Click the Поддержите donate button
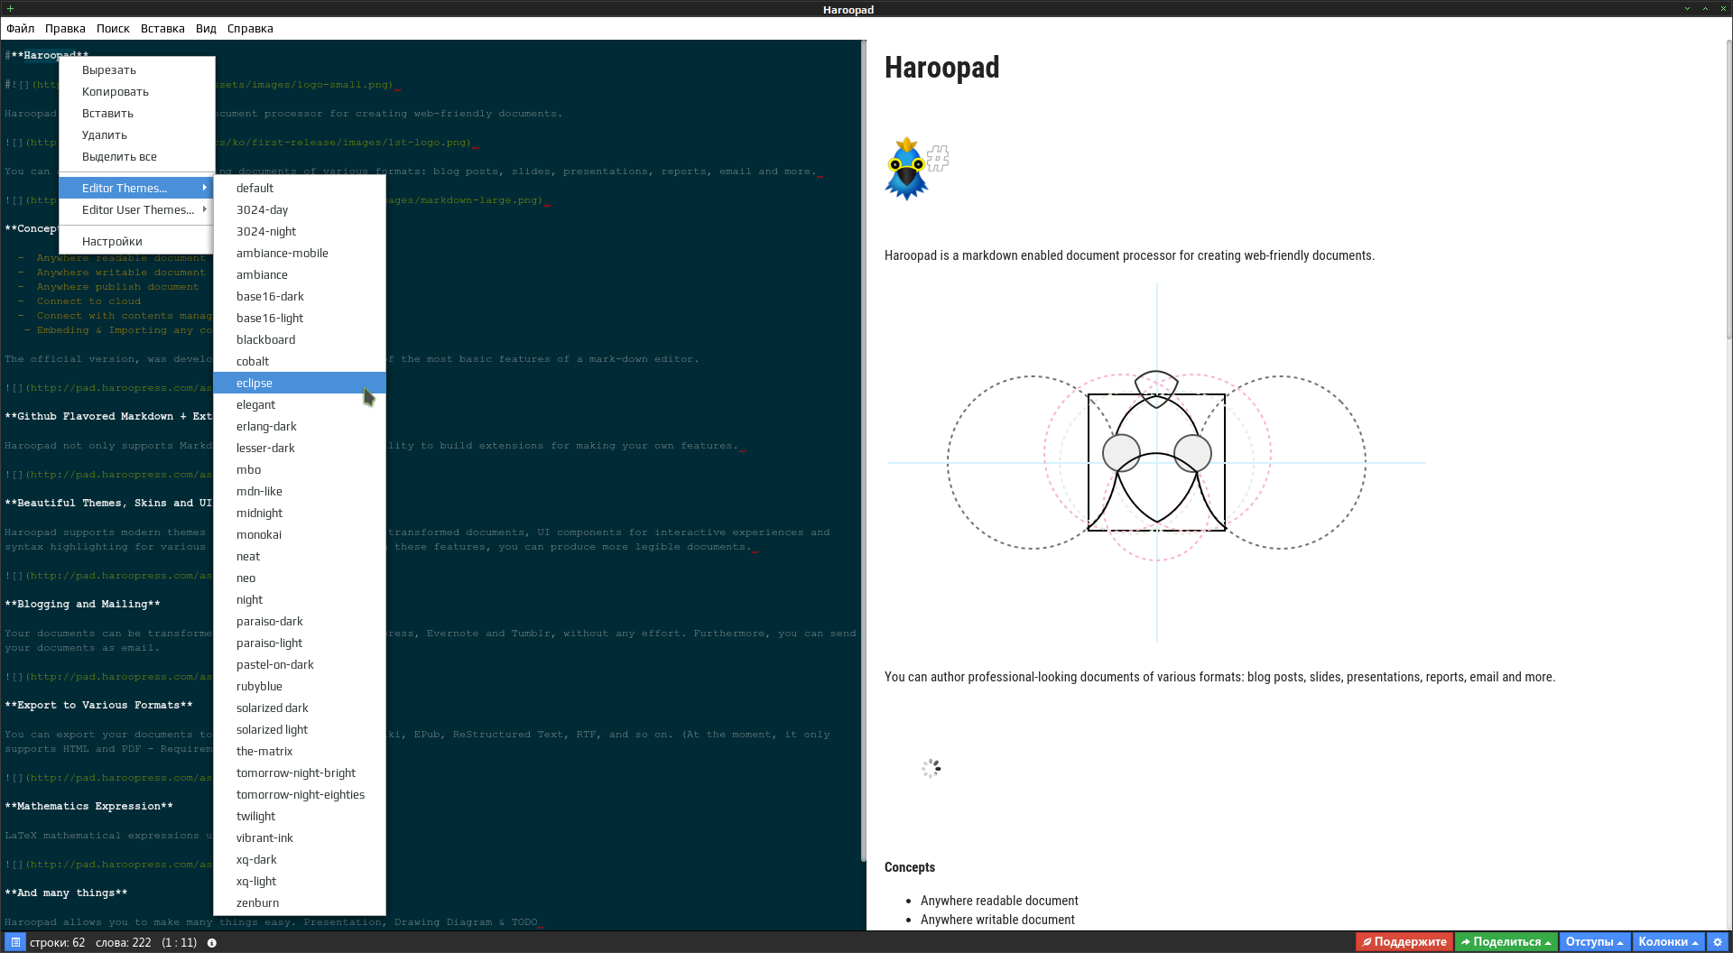This screenshot has width=1733, height=953. point(1404,942)
